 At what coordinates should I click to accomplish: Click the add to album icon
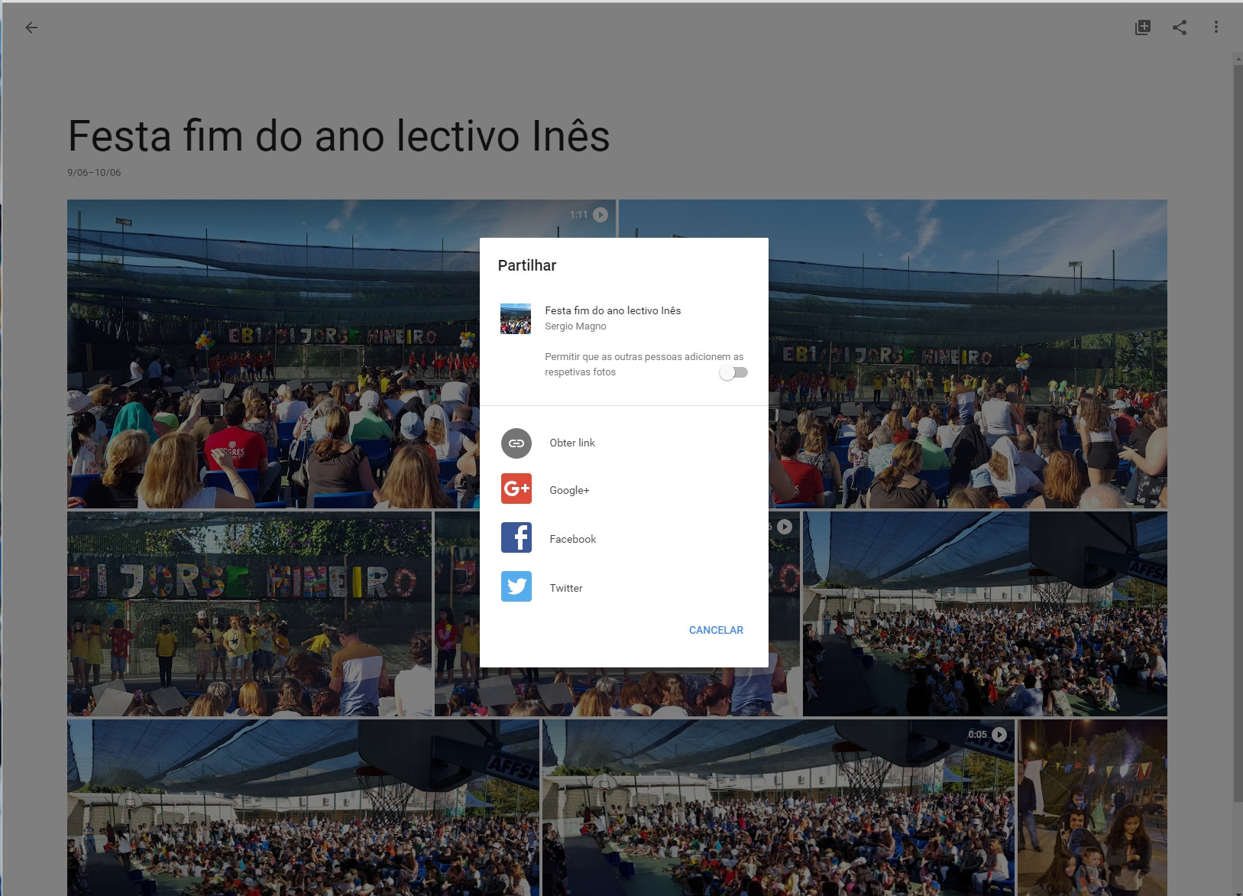click(x=1143, y=28)
